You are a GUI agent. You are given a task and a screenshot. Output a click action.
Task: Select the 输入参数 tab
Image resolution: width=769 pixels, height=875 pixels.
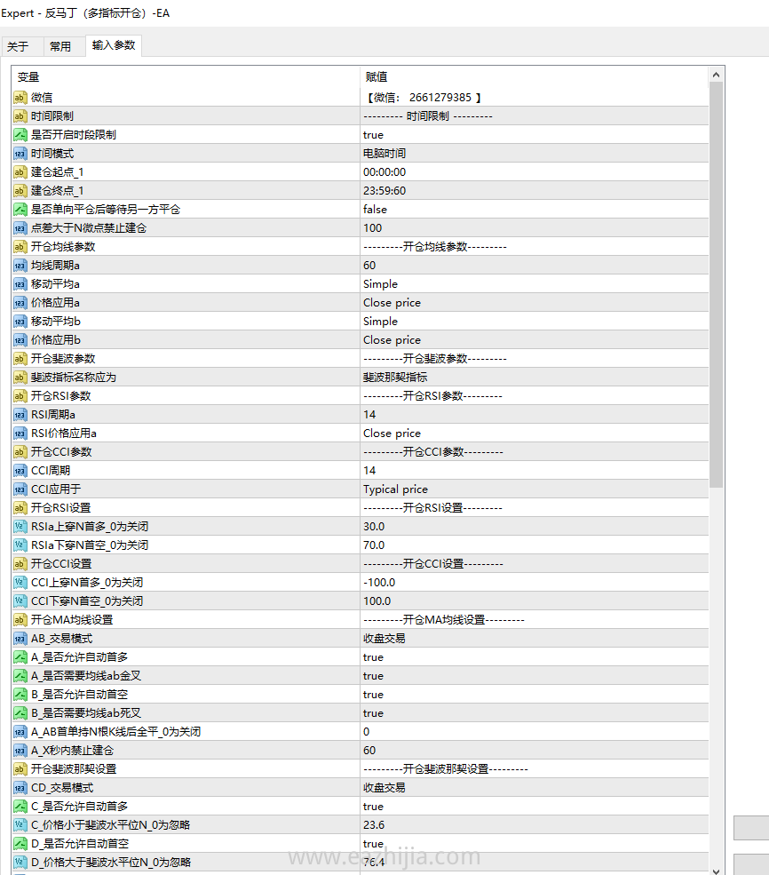(114, 45)
